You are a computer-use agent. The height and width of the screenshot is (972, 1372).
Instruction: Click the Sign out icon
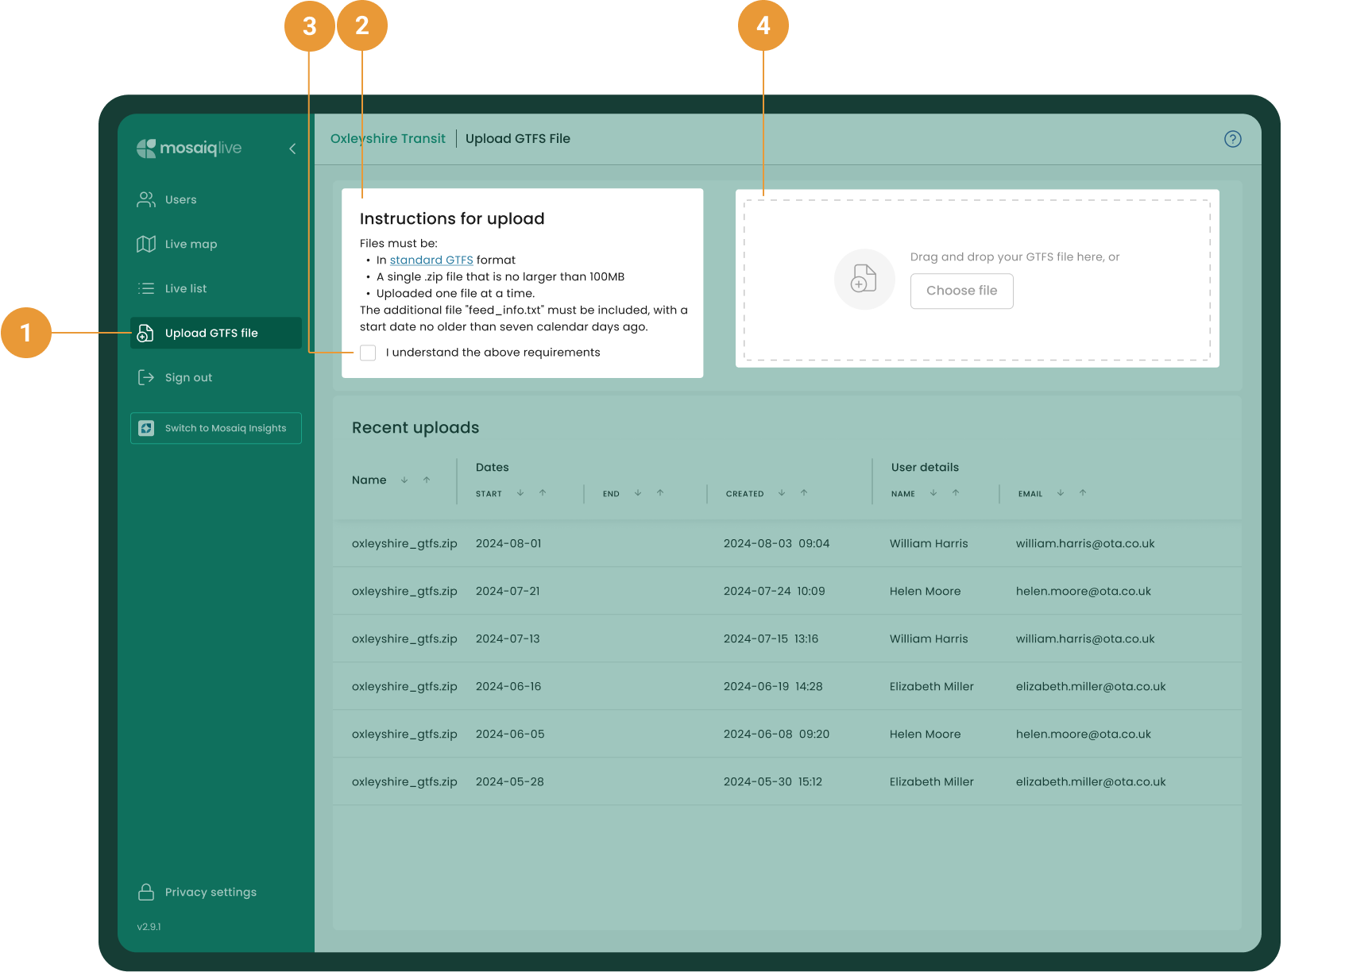pyautogui.click(x=146, y=377)
